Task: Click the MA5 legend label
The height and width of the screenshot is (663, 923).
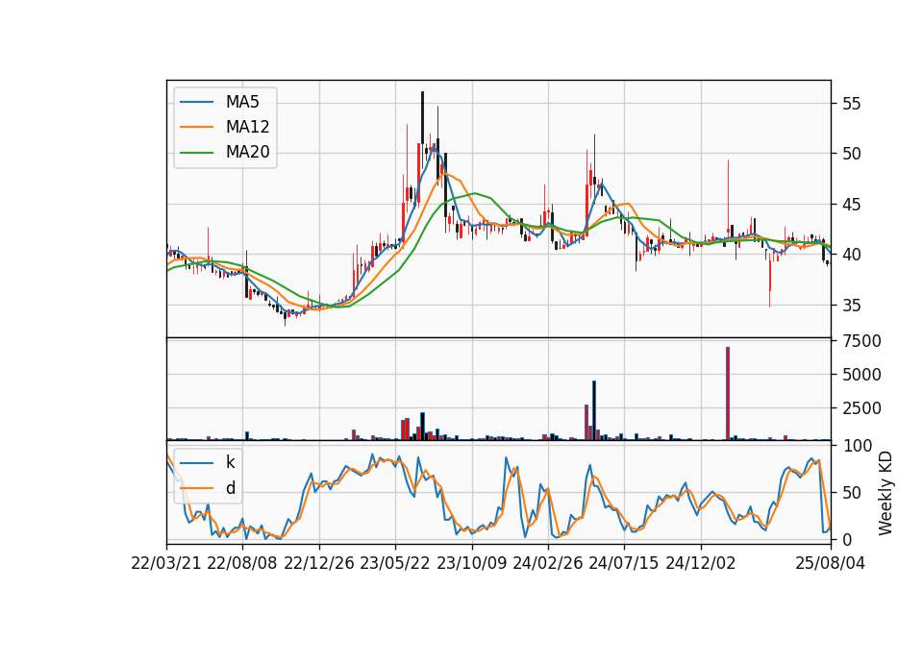Action: [x=242, y=102]
